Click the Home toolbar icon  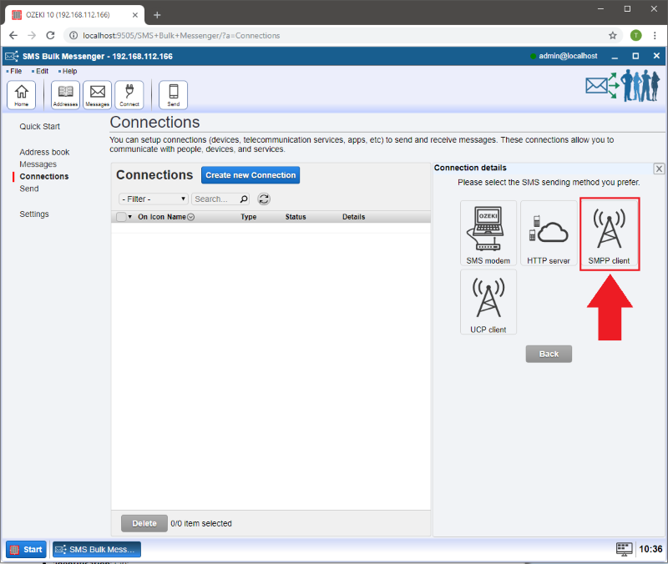[21, 94]
